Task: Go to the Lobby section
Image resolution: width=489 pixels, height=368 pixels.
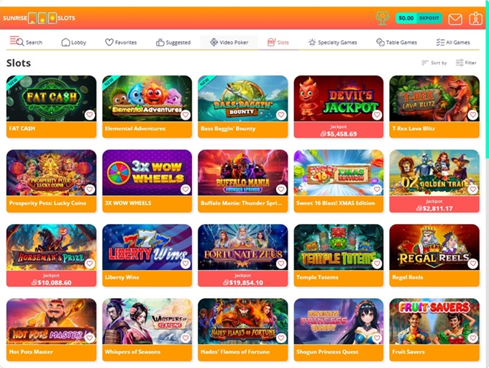Action: (x=73, y=42)
